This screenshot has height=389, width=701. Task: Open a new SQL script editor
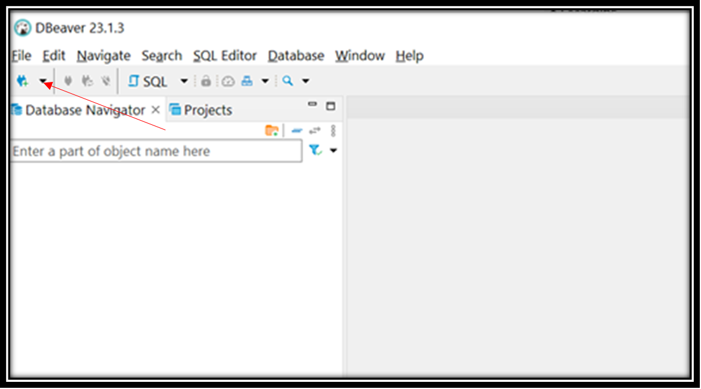coord(148,81)
